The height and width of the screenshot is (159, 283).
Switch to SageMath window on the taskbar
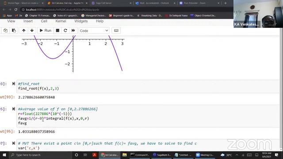[162, 155]
